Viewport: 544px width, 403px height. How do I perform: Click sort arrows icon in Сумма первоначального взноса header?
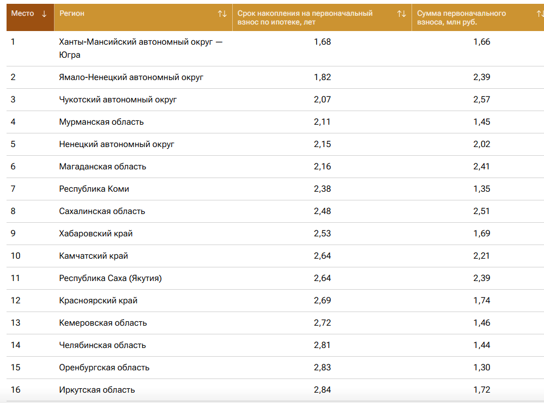pos(540,14)
